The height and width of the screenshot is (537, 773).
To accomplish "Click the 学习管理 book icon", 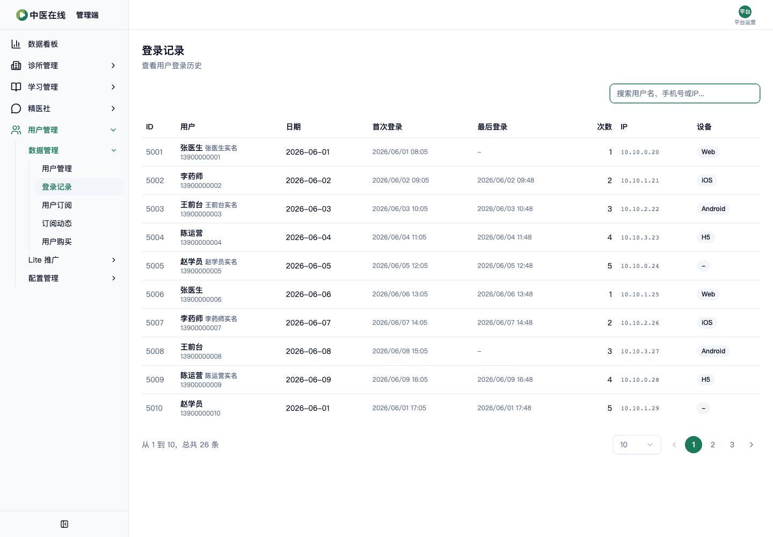I will coord(16,87).
